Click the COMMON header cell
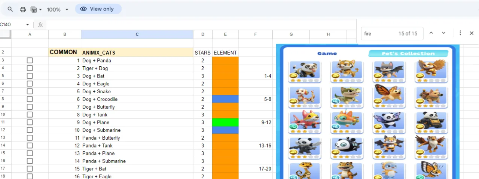This screenshot has height=179, width=479. [x=65, y=52]
